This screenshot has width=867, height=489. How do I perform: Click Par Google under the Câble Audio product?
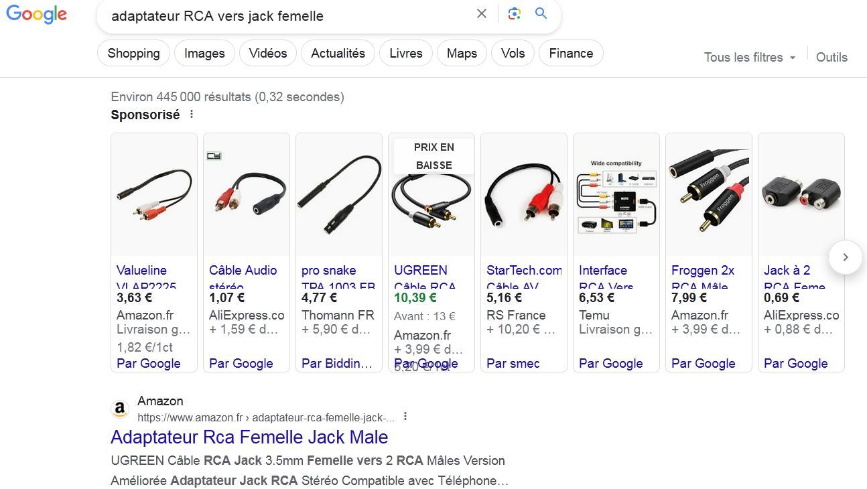point(241,363)
